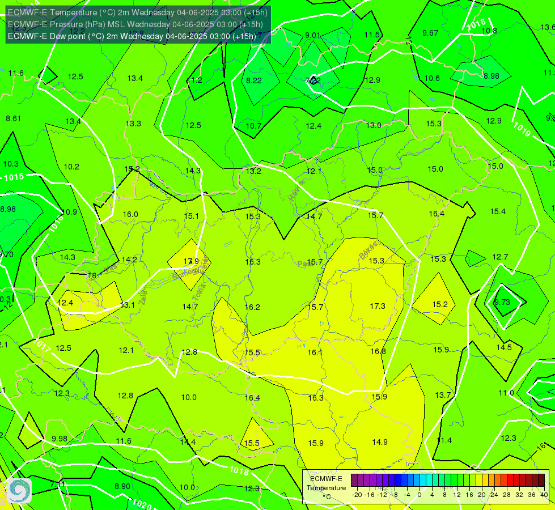This screenshot has width=555, height=510.
Task: Click the spiral weather logo icon
Action: click(x=19, y=491)
